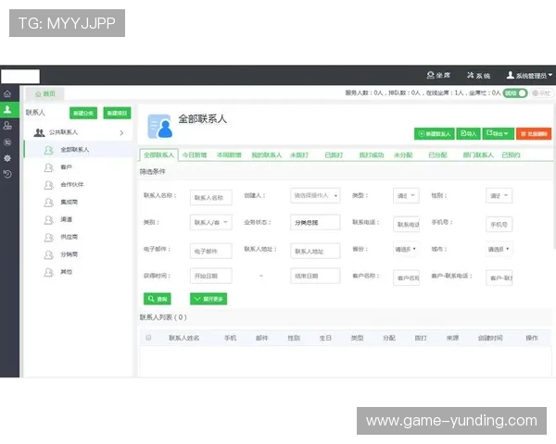556x444 pixels.
Task: Select the green contacts icon in sidebar
Action: click(x=7, y=110)
